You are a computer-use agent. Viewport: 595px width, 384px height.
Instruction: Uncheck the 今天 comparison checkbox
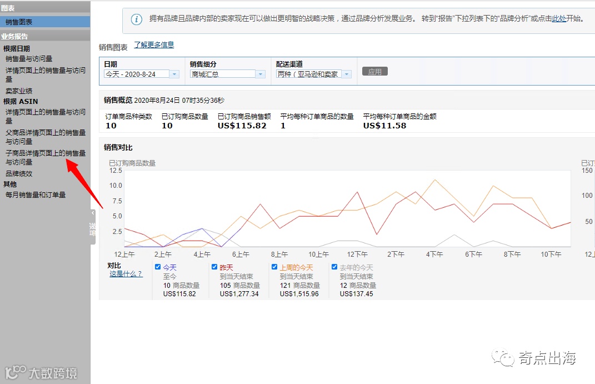(x=158, y=267)
